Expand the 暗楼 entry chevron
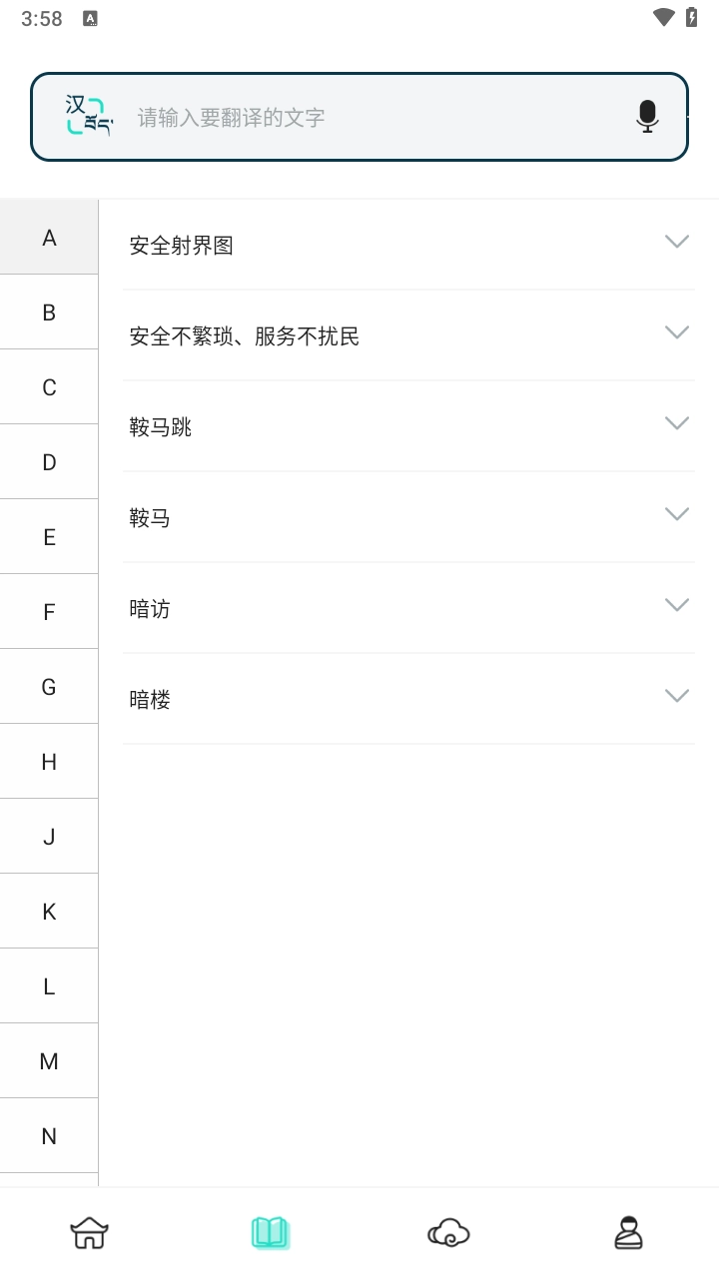The width and height of the screenshot is (719, 1278). 677,696
